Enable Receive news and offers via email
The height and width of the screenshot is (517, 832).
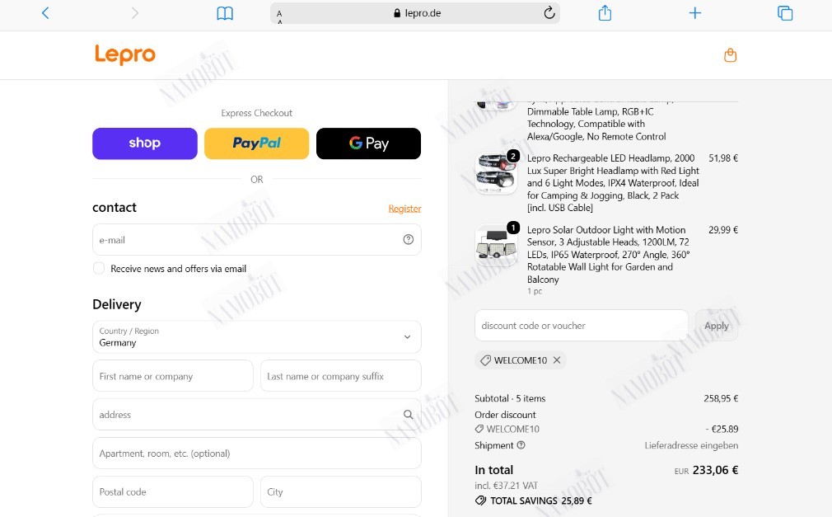click(99, 268)
